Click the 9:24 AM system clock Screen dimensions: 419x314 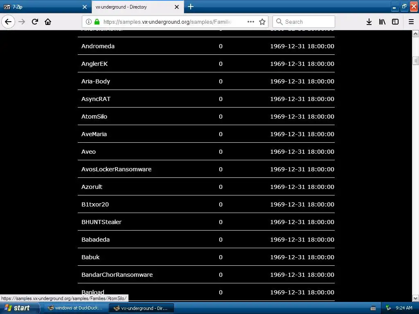(x=404, y=308)
